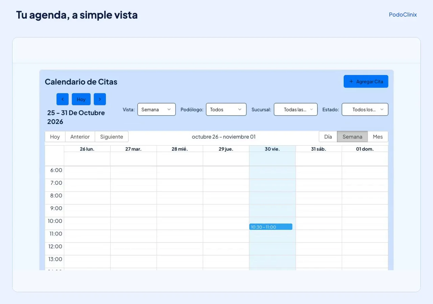Open the Vista dropdown set to Semana

click(x=157, y=109)
